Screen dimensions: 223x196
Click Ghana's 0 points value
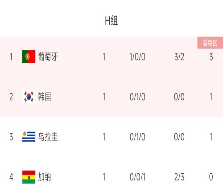pyautogui.click(x=211, y=177)
